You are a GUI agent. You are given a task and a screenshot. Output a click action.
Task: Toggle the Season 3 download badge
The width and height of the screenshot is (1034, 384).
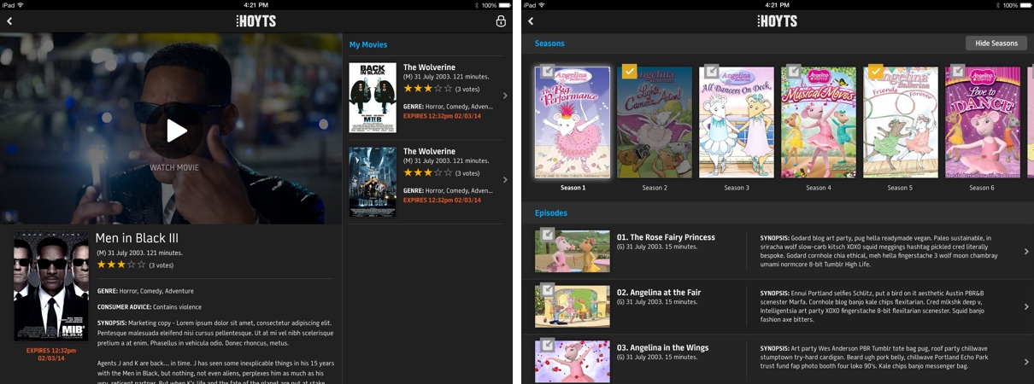[x=711, y=72]
